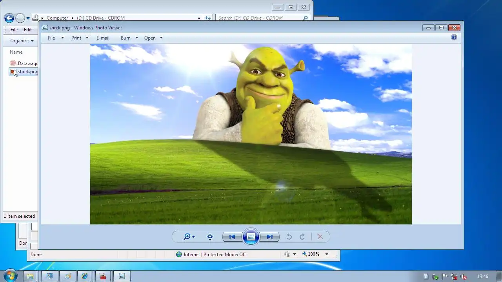This screenshot has width=502, height=282.
Task: Open the clock showing 13:46
Action: (483, 276)
